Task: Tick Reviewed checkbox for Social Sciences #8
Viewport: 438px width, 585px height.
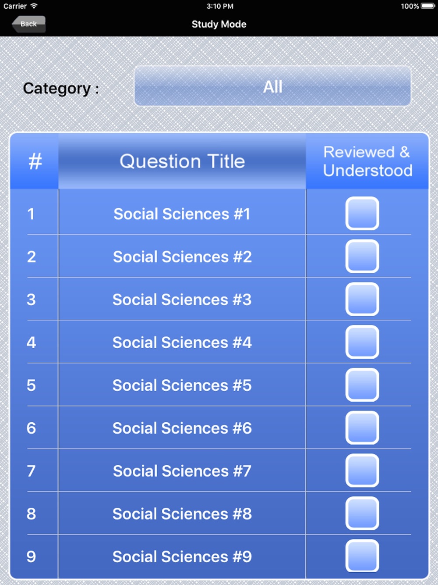Action: click(x=362, y=514)
